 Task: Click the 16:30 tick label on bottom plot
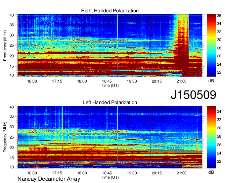click(x=32, y=173)
